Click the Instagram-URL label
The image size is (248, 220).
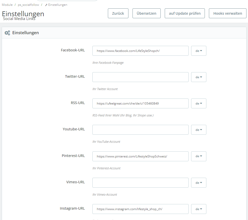72,209
